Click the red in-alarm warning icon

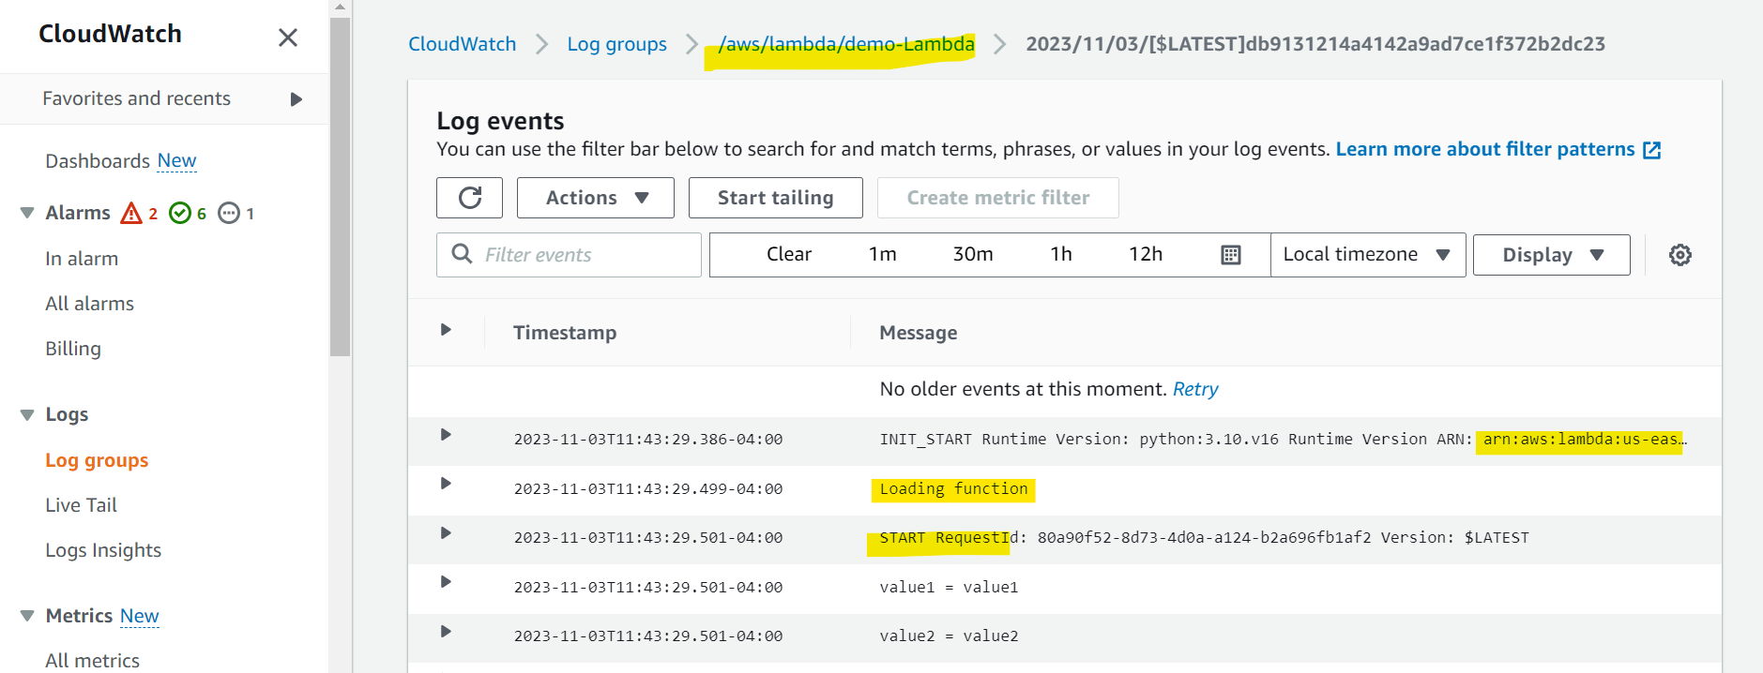[131, 213]
